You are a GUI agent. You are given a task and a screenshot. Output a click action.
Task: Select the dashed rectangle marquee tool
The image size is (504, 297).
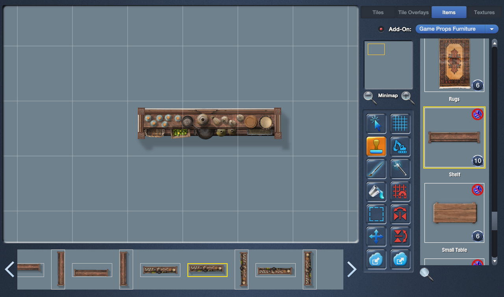pyautogui.click(x=376, y=214)
